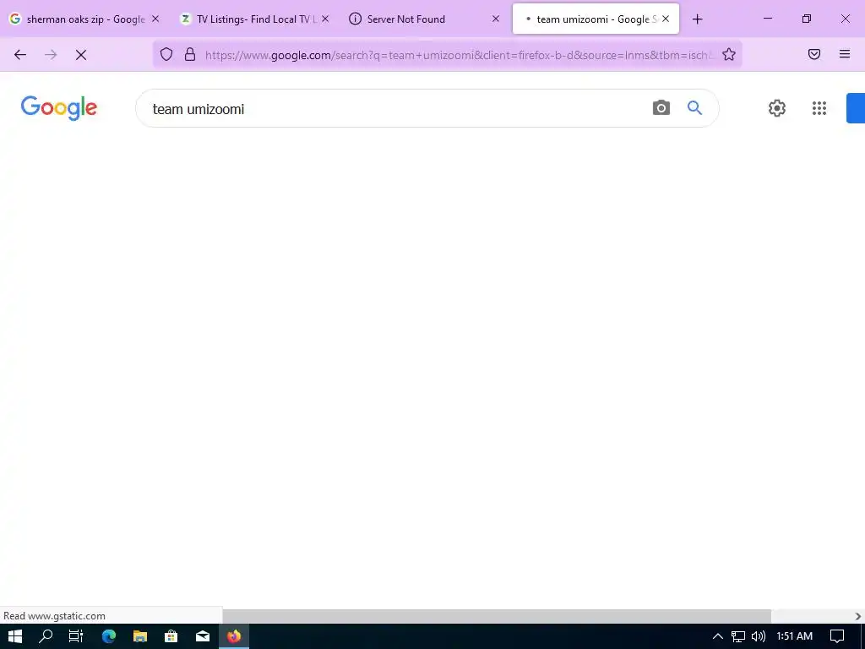Minimize the Firefox window
This screenshot has height=649, width=865.
[x=767, y=19]
